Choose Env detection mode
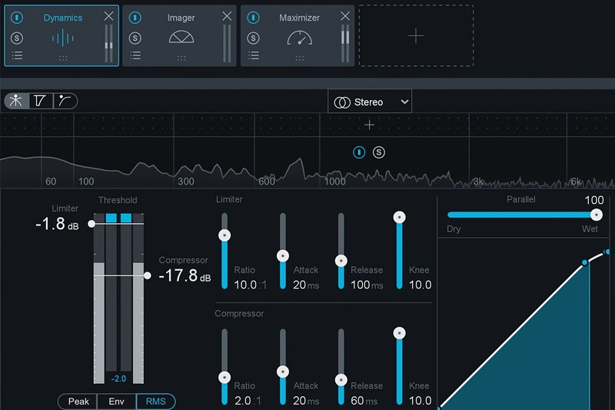Image resolution: width=615 pixels, height=410 pixels. click(117, 402)
